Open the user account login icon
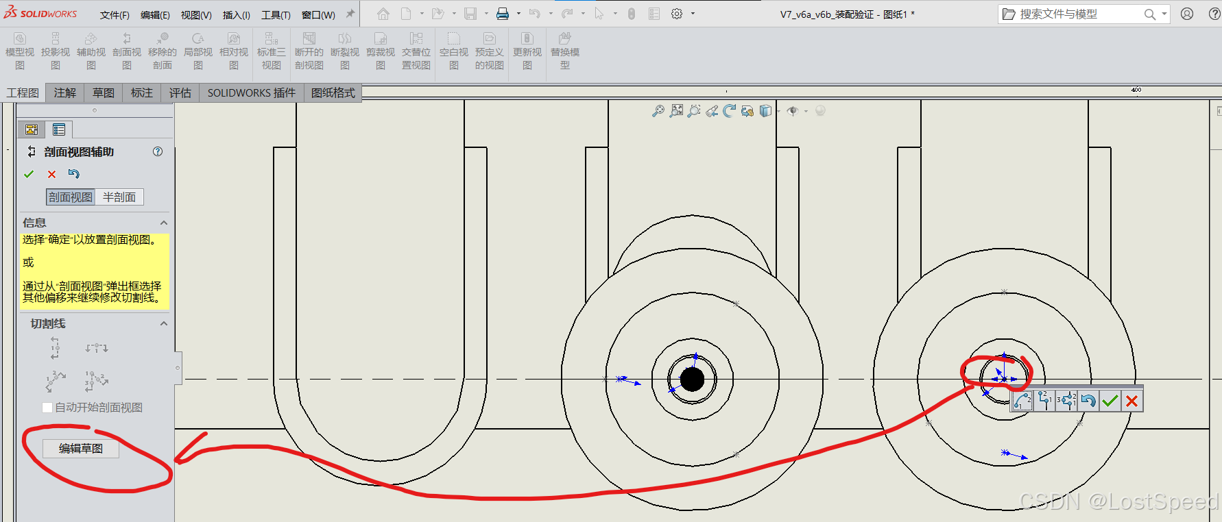The width and height of the screenshot is (1222, 522). [1187, 14]
